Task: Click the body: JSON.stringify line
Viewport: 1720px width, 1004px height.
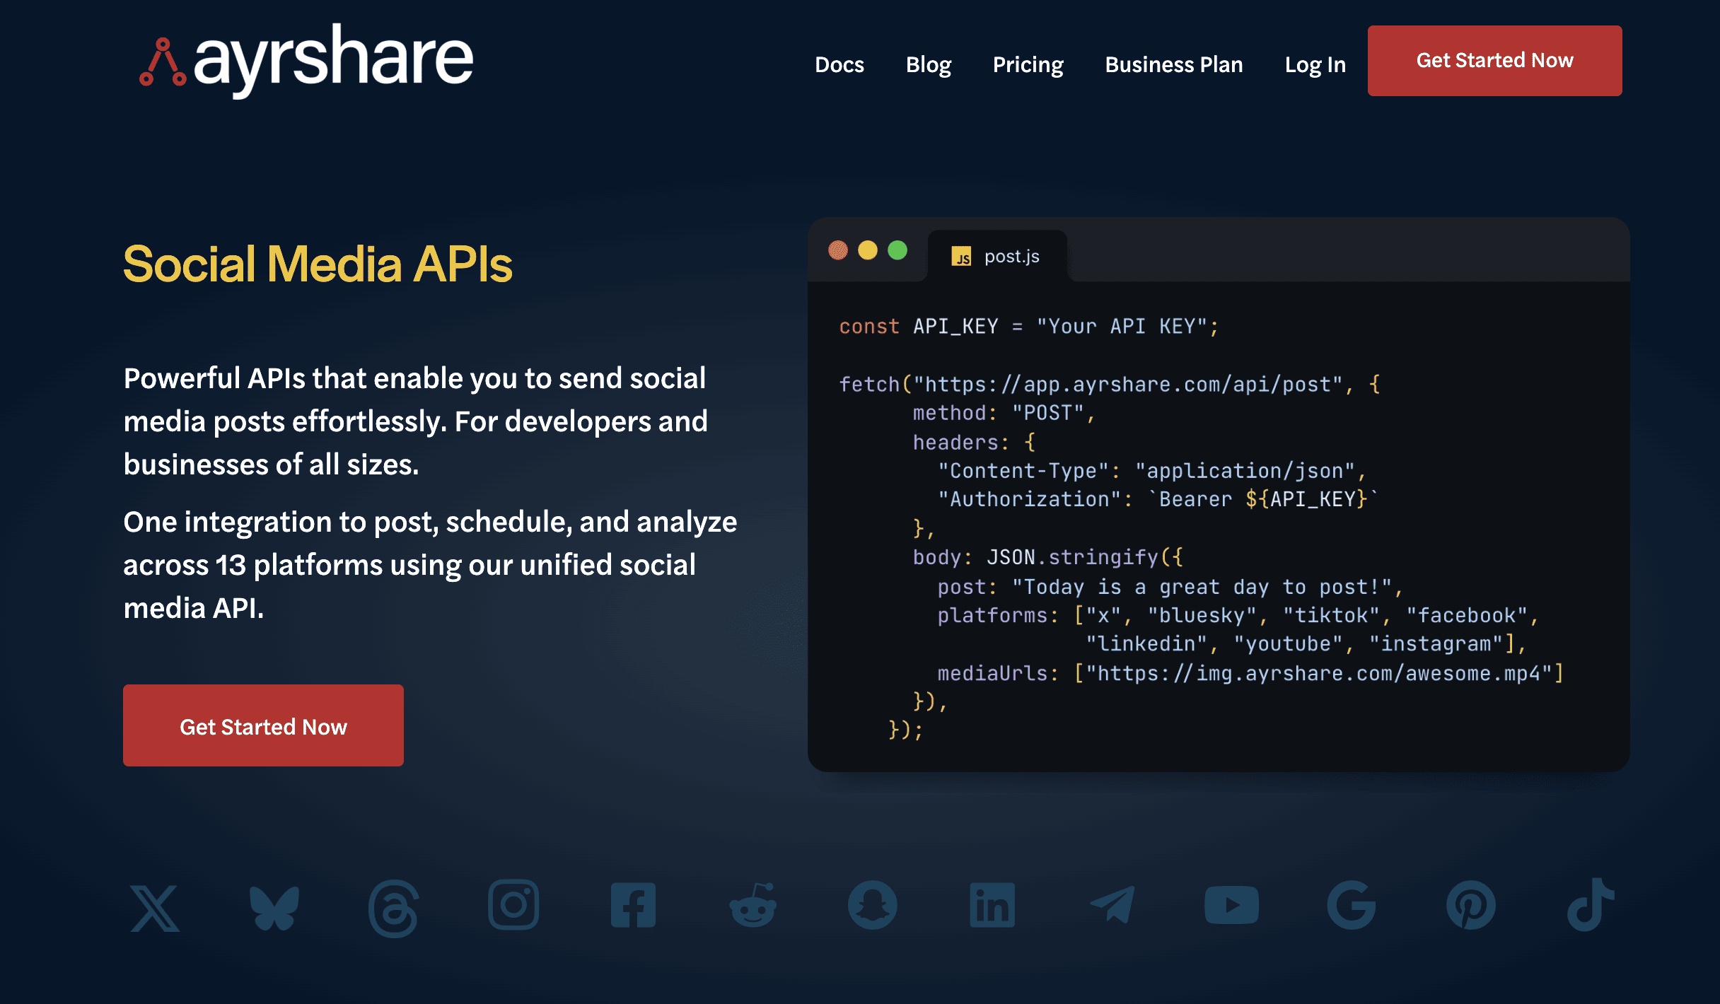Action: click(x=1047, y=557)
